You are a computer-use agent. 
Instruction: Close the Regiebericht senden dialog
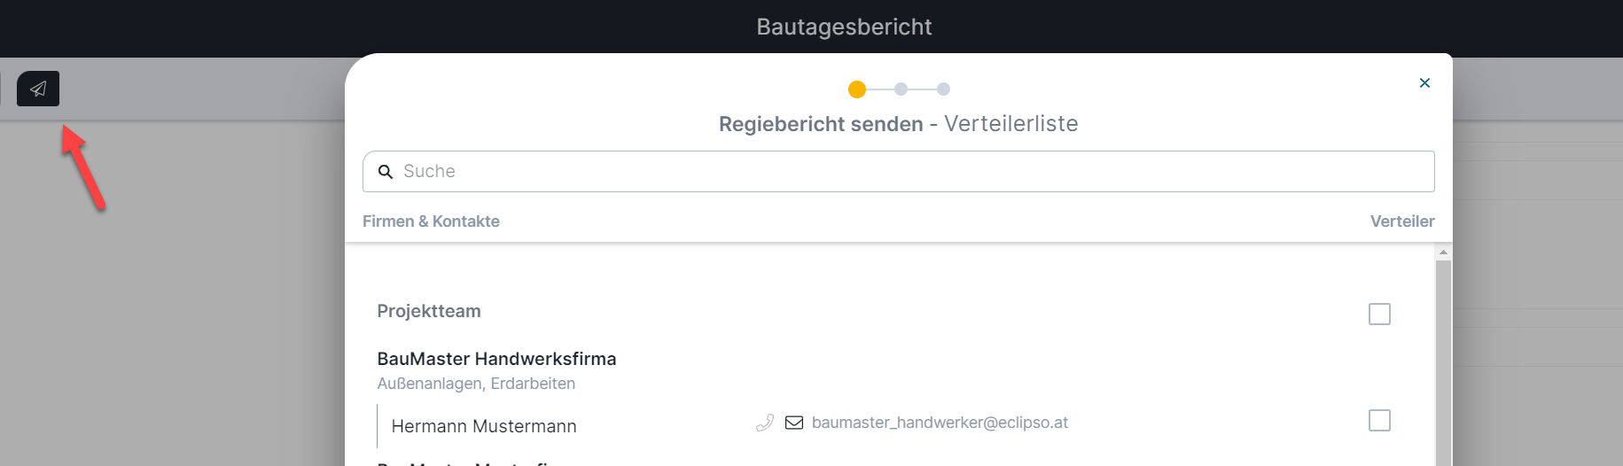[x=1424, y=82]
